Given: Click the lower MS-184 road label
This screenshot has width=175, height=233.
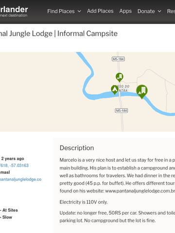Looking at the screenshot, I should (122, 111).
